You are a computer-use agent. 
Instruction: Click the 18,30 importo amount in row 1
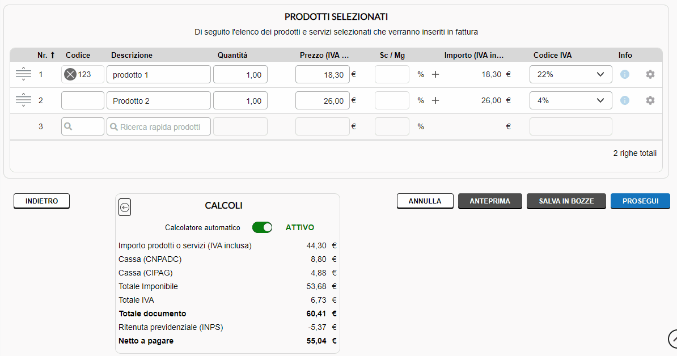tap(492, 74)
